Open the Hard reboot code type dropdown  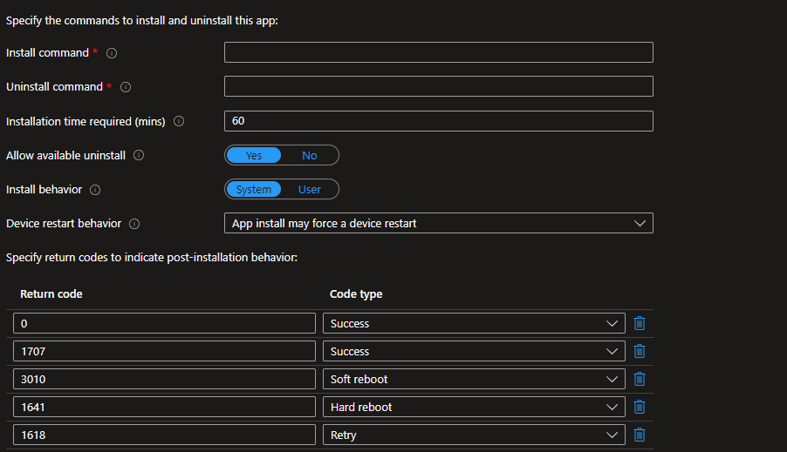(474, 407)
